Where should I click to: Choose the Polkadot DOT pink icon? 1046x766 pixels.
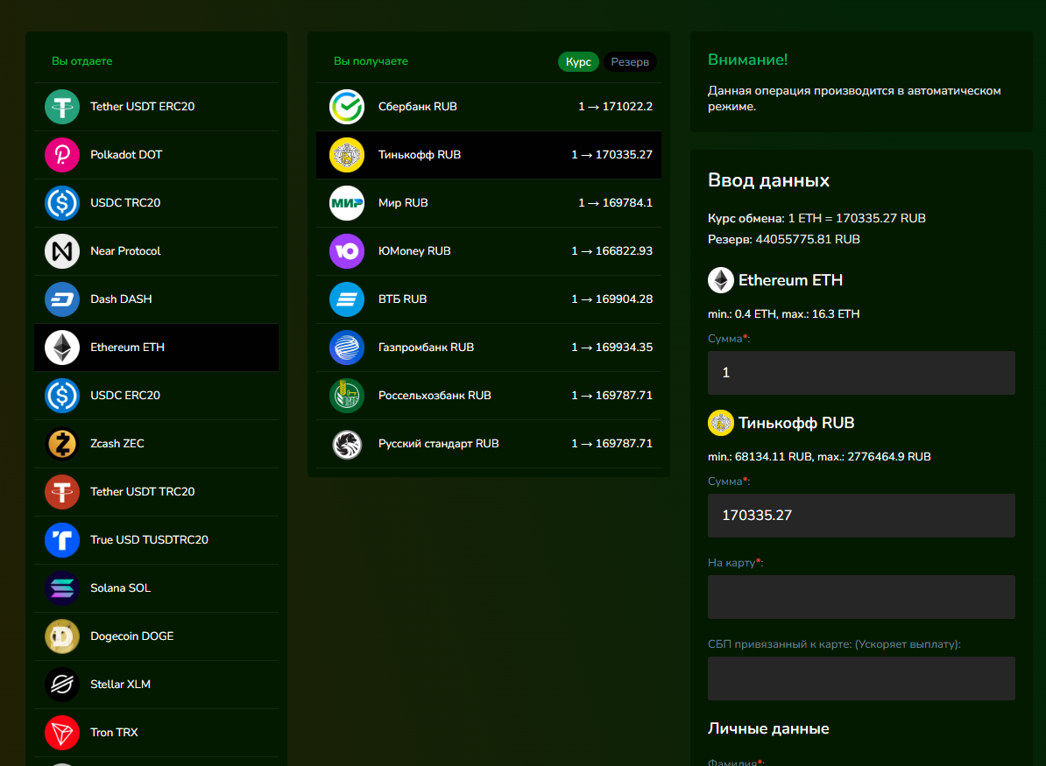coord(62,155)
